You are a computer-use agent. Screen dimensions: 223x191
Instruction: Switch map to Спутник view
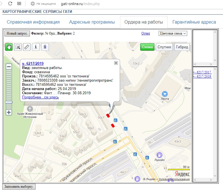164,47
